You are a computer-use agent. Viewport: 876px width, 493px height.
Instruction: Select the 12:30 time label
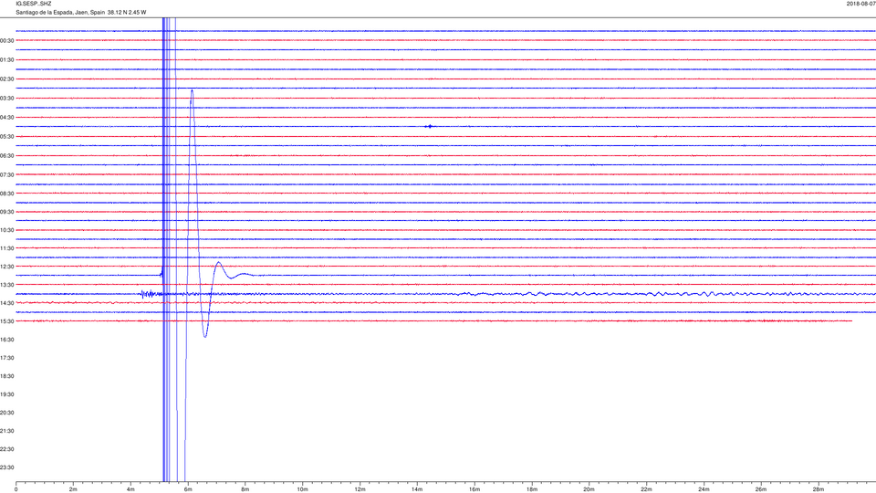[7, 267]
